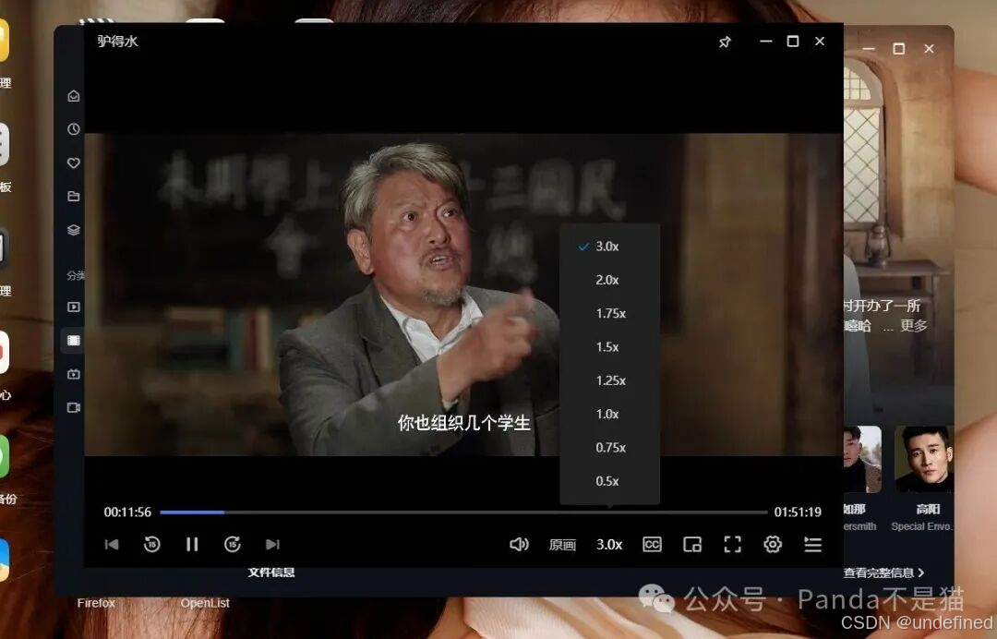This screenshot has width=997, height=639.
Task: Enter fullscreen mode
Action: [732, 544]
